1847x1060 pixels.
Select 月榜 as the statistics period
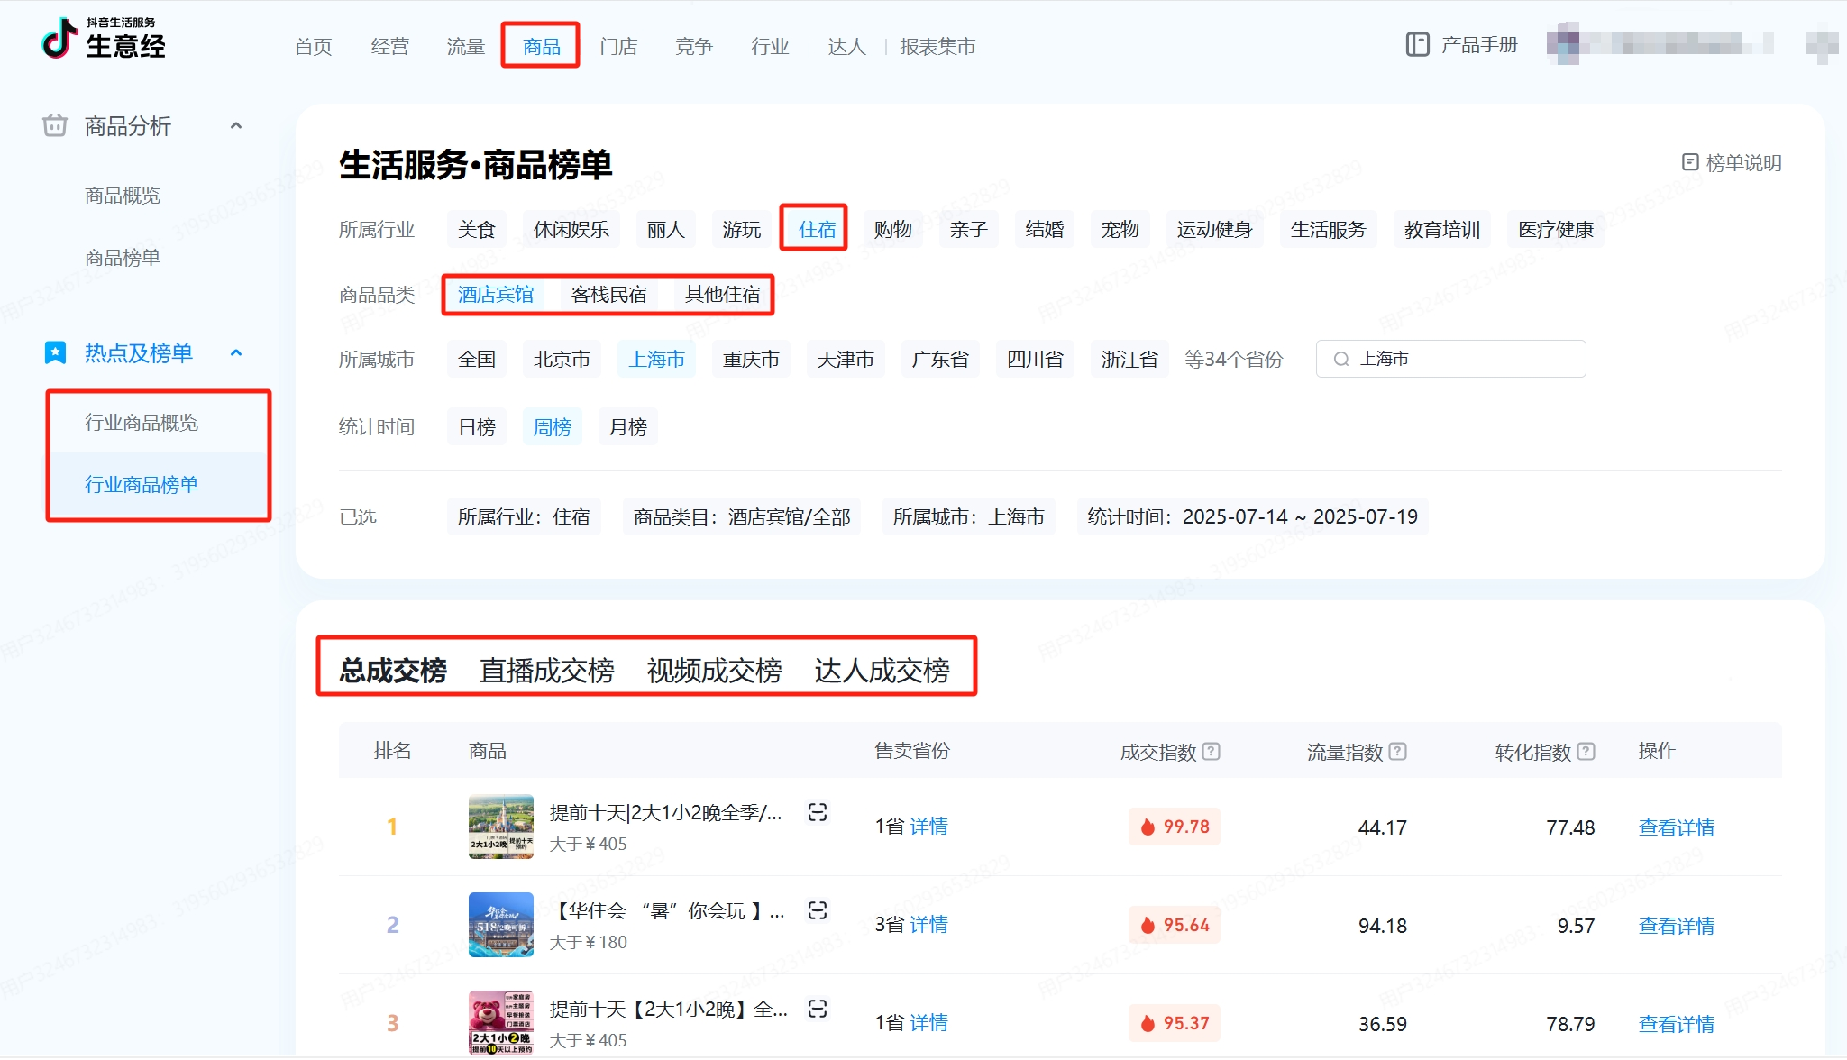click(628, 427)
